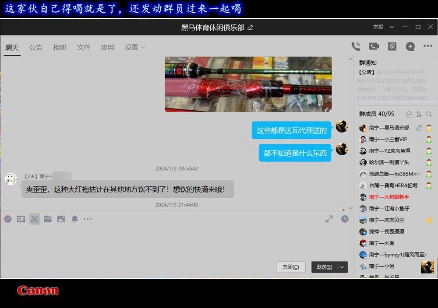Click the 爽歪歪 大红袍 message bubble
This screenshot has height=308, width=438.
(x=127, y=189)
